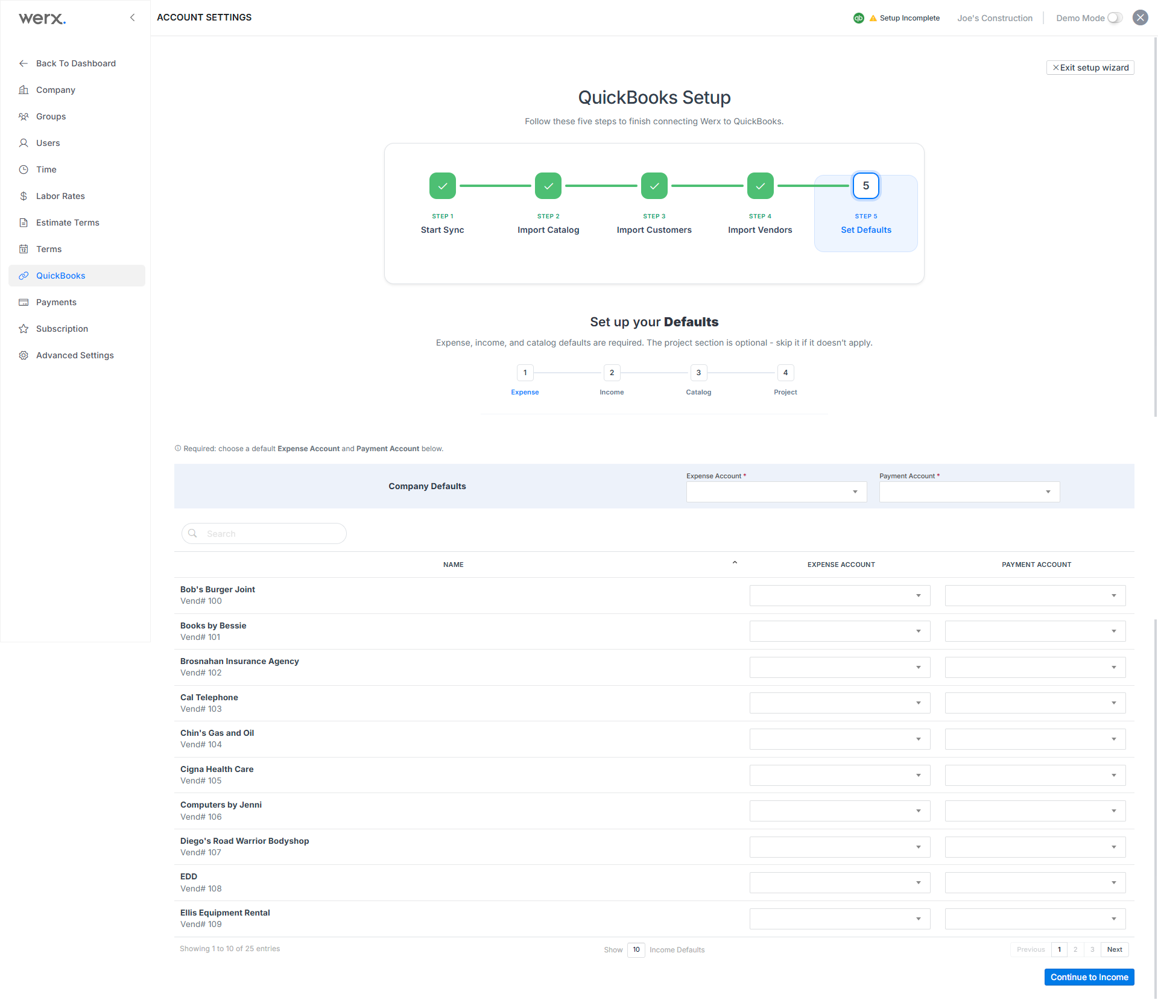Close settings with the gray X icon
The height and width of the screenshot is (1000, 1158).
(1140, 17)
